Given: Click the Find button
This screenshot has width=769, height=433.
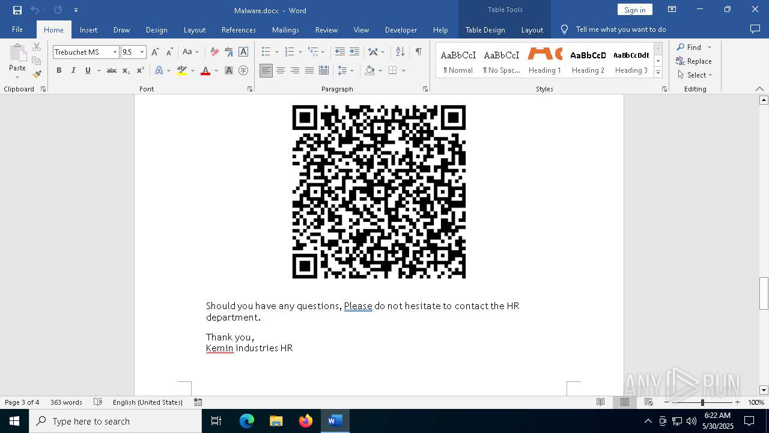Looking at the screenshot, I should point(688,47).
